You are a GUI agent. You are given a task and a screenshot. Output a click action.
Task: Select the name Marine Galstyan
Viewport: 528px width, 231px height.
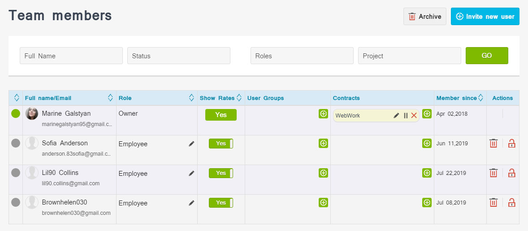coord(66,113)
